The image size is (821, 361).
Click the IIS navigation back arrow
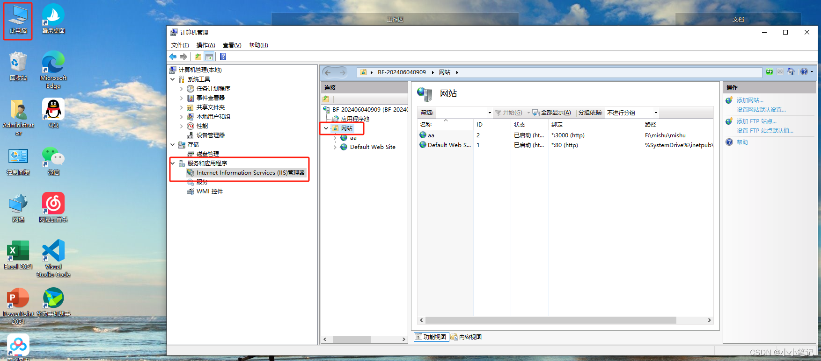tap(328, 72)
